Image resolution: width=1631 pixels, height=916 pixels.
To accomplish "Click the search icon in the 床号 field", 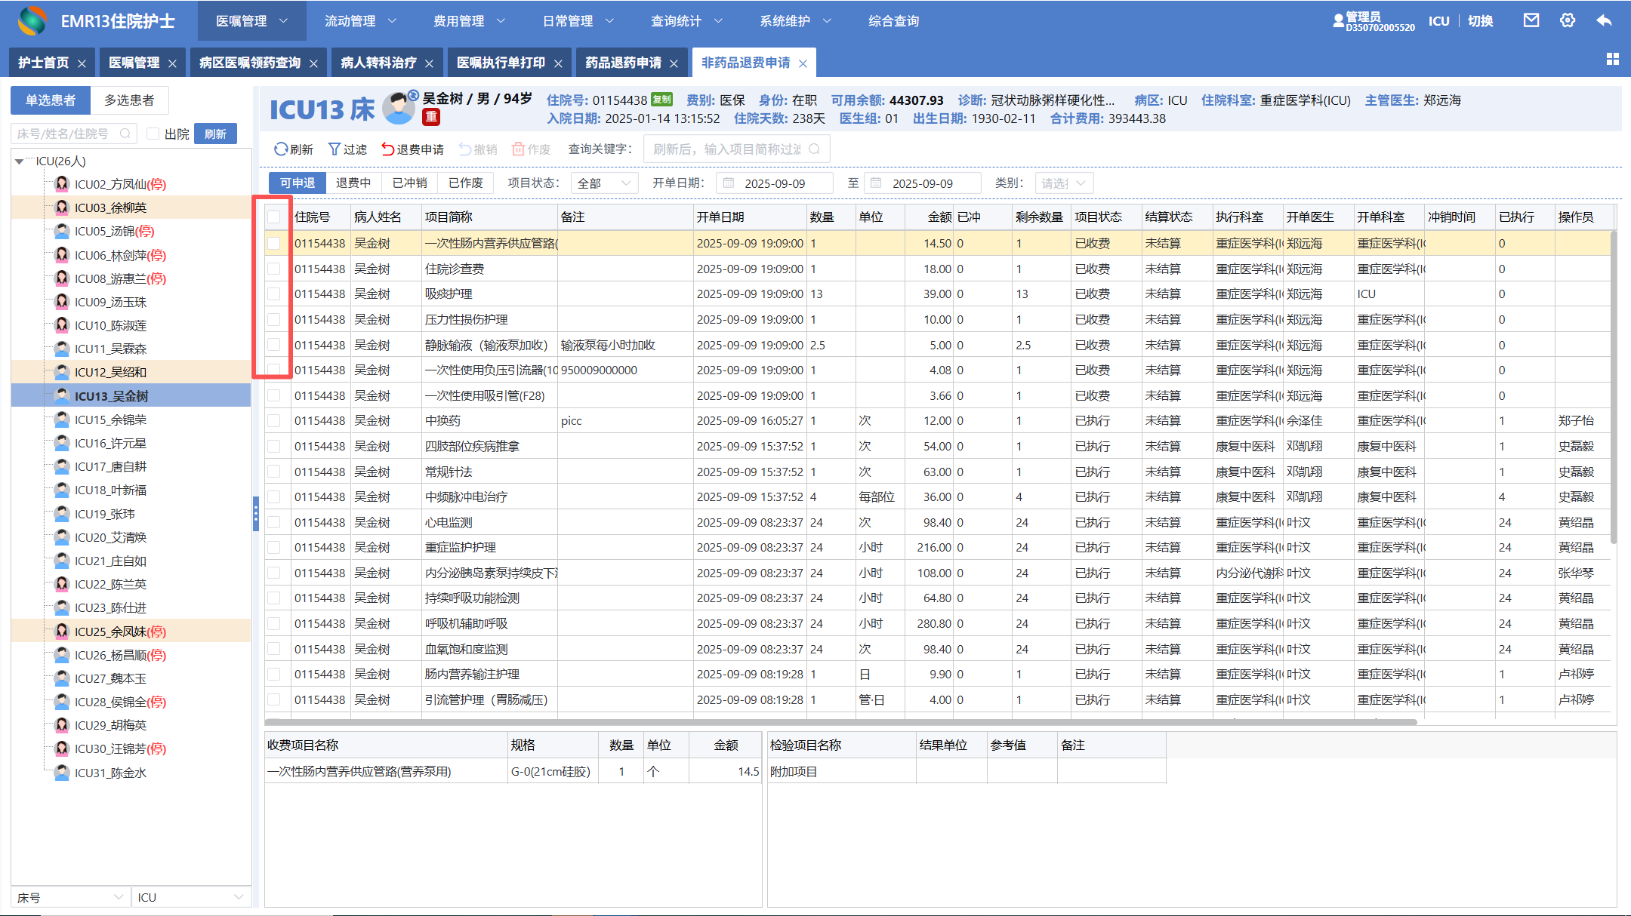I will (125, 134).
